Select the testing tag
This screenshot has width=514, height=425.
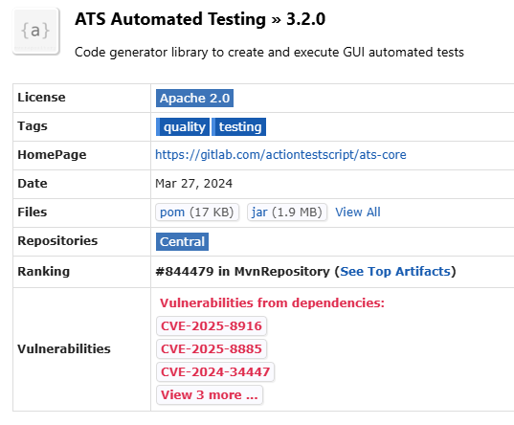coord(239,127)
